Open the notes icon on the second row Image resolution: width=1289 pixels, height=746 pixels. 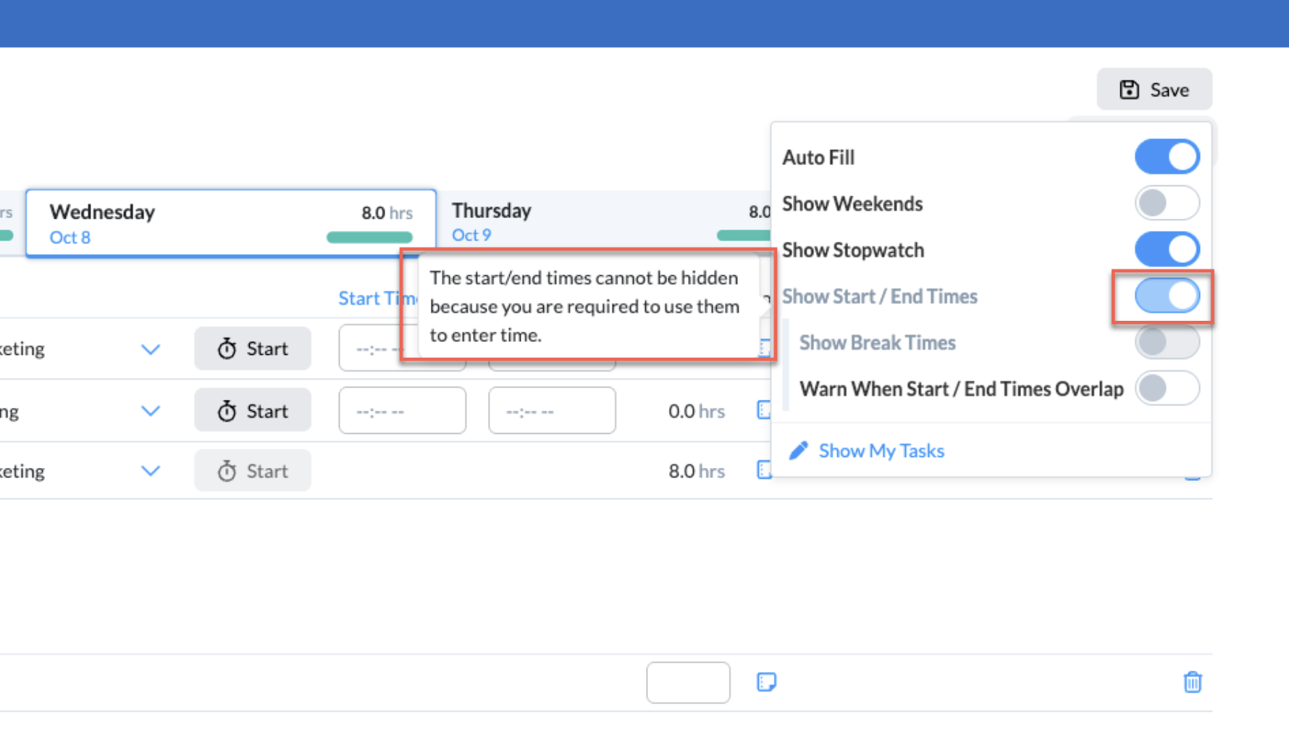click(765, 410)
